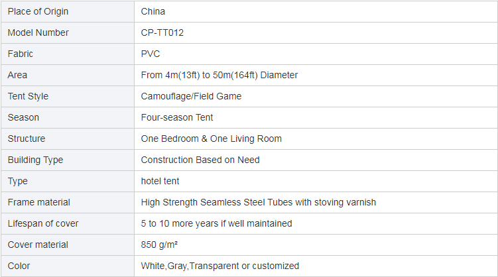Select the diameter range text in Area
Screen dimensions: 498x277
[x=219, y=75]
